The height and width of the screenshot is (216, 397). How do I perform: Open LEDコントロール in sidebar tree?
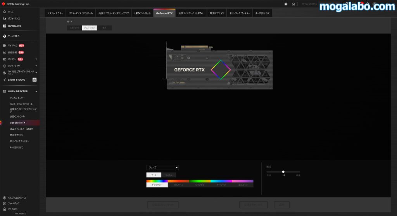coord(17,116)
